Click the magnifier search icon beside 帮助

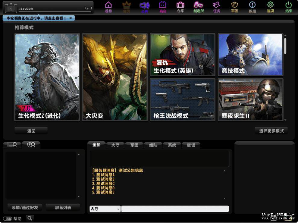(x=30, y=218)
